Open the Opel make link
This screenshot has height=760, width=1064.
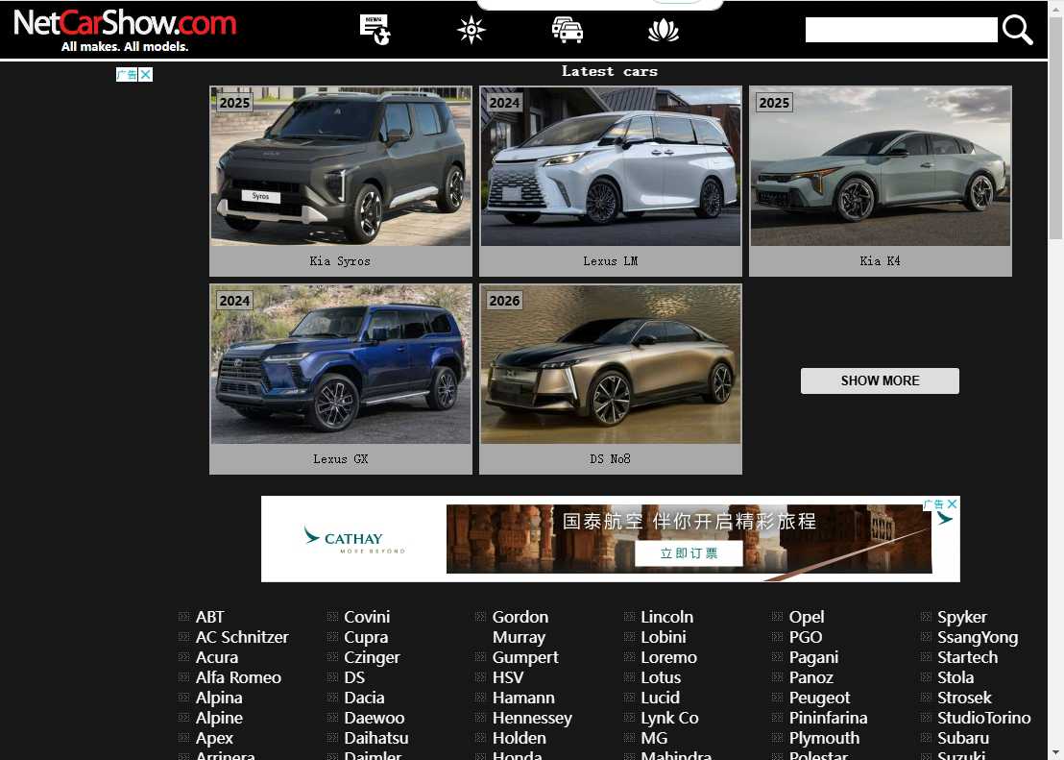(806, 617)
